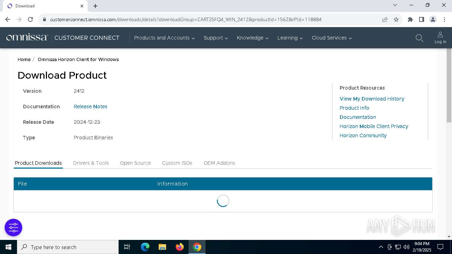Open Task View on the taskbar
The width and height of the screenshot is (452, 254).
127,247
